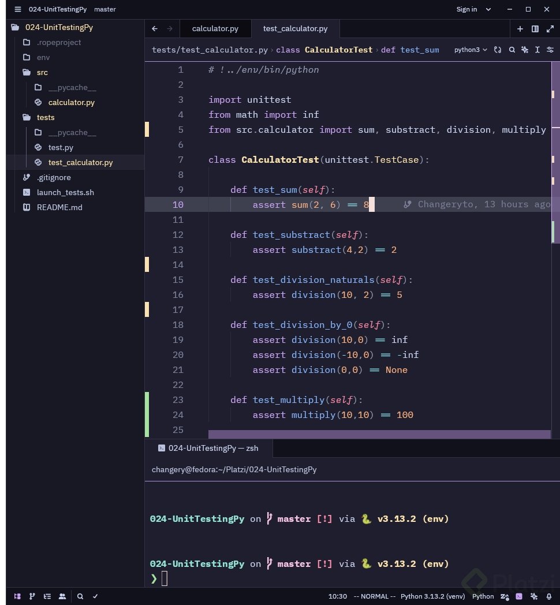
Task: Click the horizontal scrollbar under the code
Action: [x=379, y=434]
